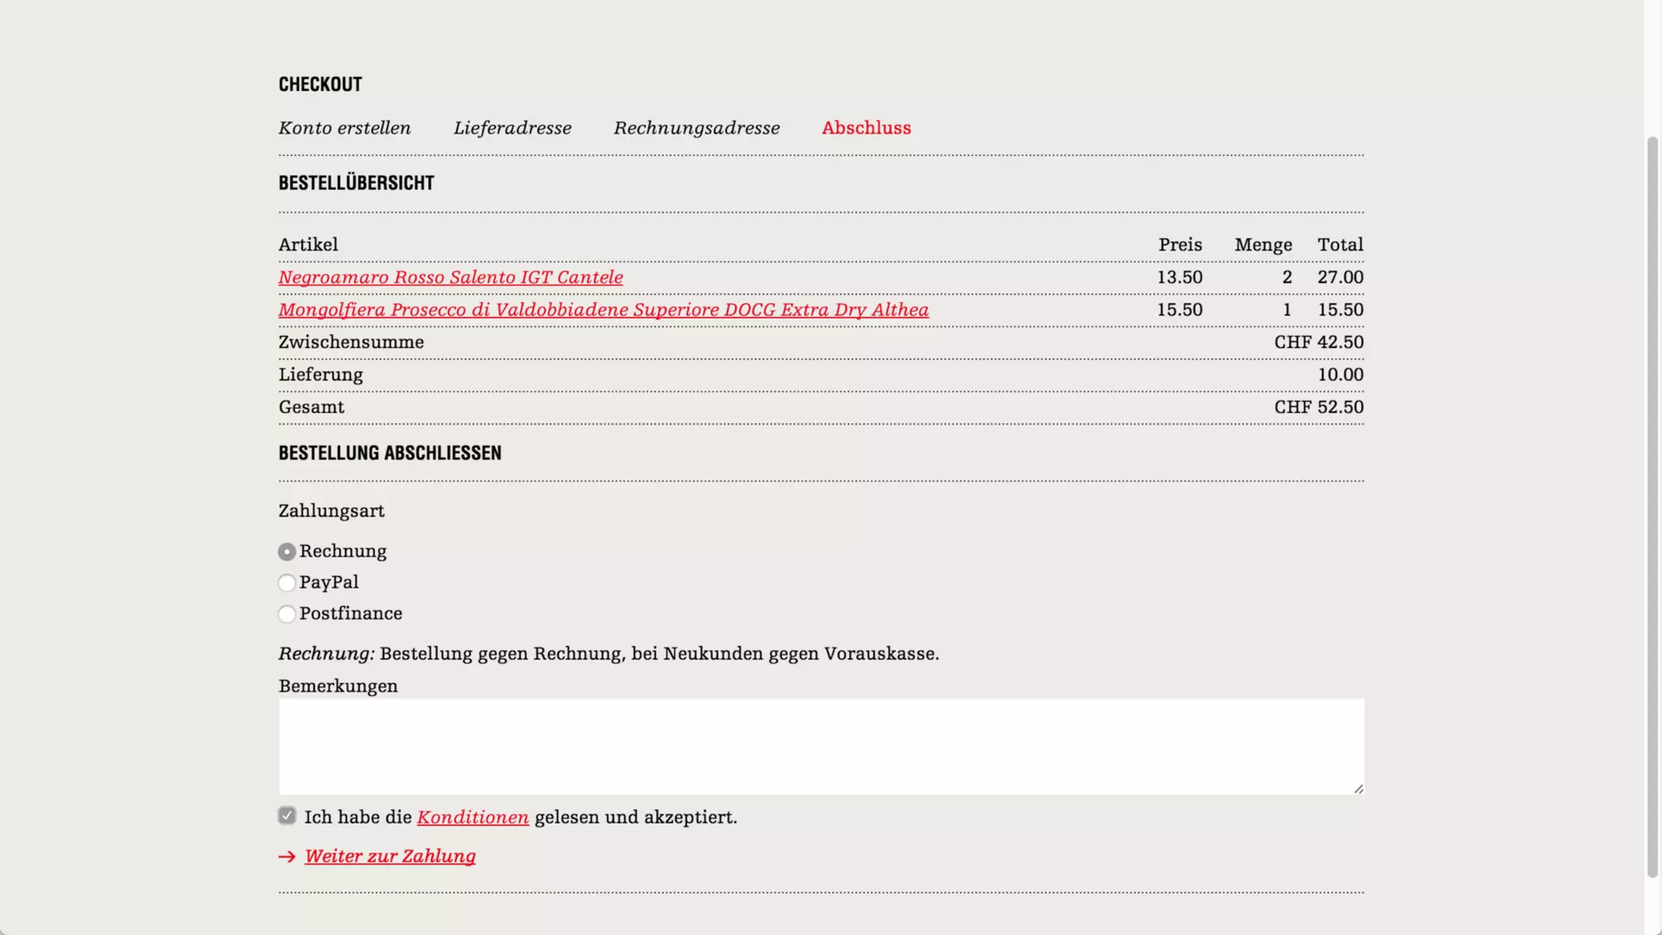The width and height of the screenshot is (1662, 935).
Task: Open the Mongolfiera Prosecco product link
Action: coord(603,310)
